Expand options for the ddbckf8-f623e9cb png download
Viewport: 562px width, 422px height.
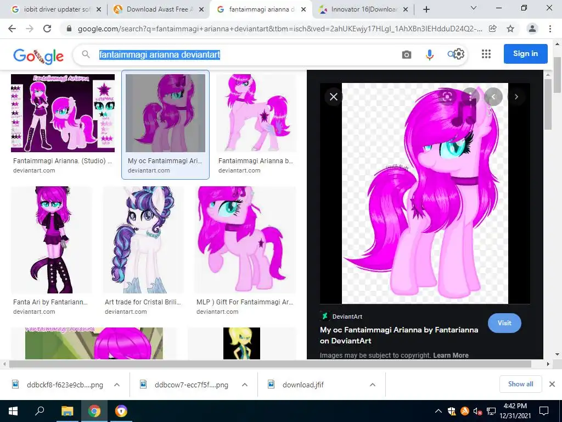pyautogui.click(x=117, y=385)
